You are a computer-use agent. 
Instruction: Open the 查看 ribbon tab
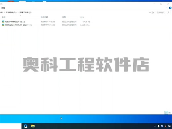point(3,8)
